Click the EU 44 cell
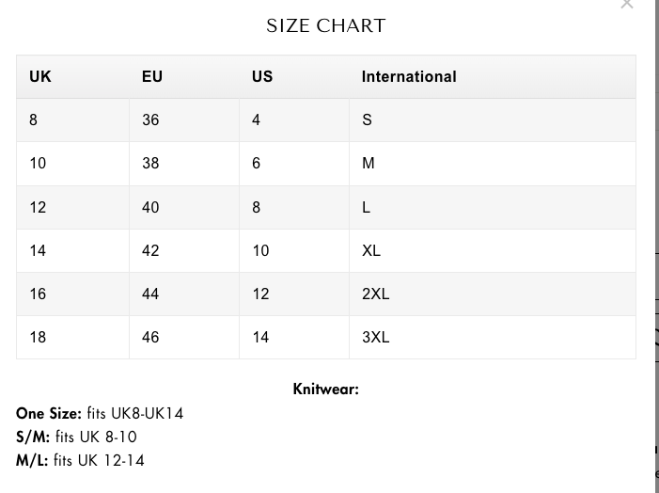The height and width of the screenshot is (493, 659). tap(150, 294)
